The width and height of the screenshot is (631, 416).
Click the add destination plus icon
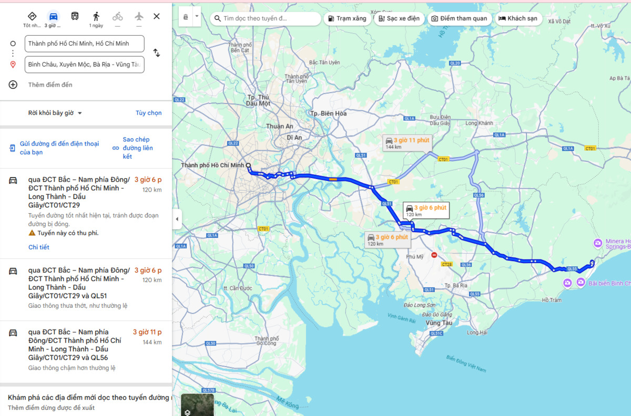(x=13, y=85)
